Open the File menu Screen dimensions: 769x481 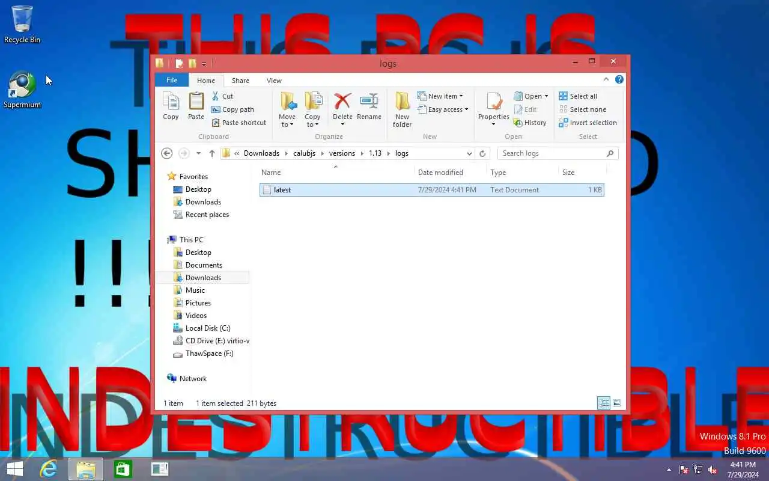tap(172, 80)
